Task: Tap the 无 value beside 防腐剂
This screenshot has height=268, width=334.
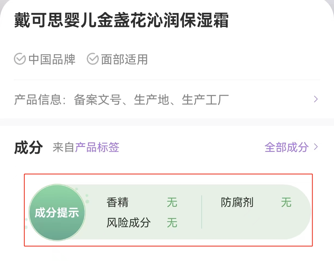Action: click(286, 202)
